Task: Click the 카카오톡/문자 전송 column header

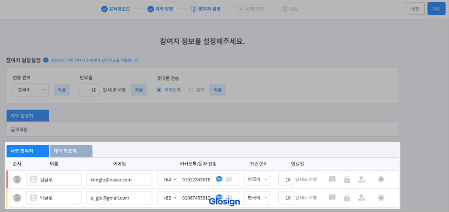Action: 198,164
